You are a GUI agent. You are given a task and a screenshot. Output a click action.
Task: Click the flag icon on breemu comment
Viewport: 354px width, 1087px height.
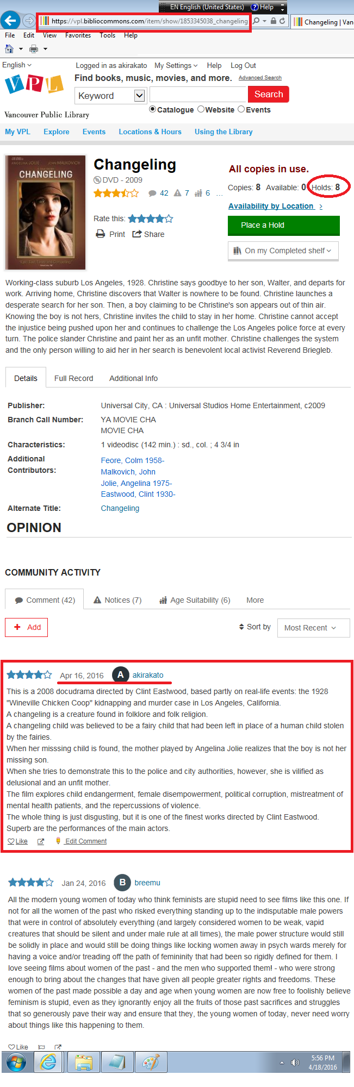click(x=41, y=1047)
